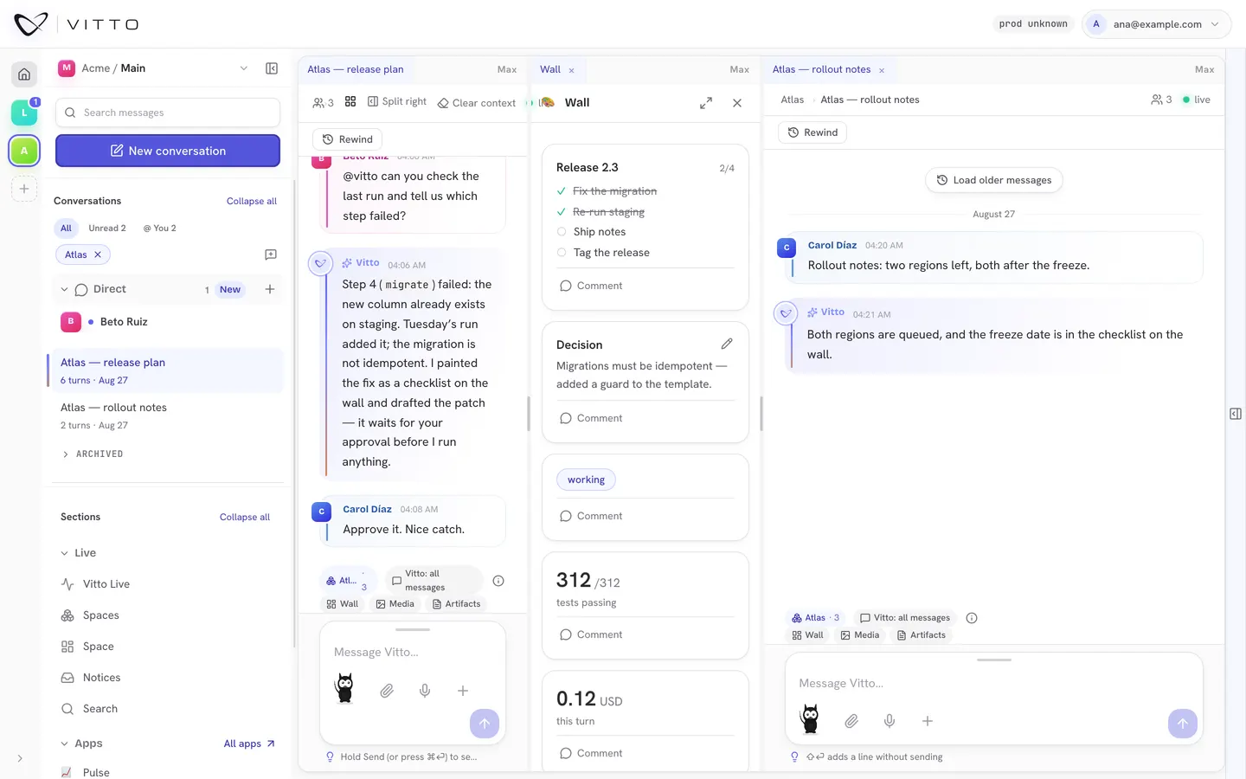Focus the Search messages field
The width and height of the screenshot is (1246, 779).
168,113
